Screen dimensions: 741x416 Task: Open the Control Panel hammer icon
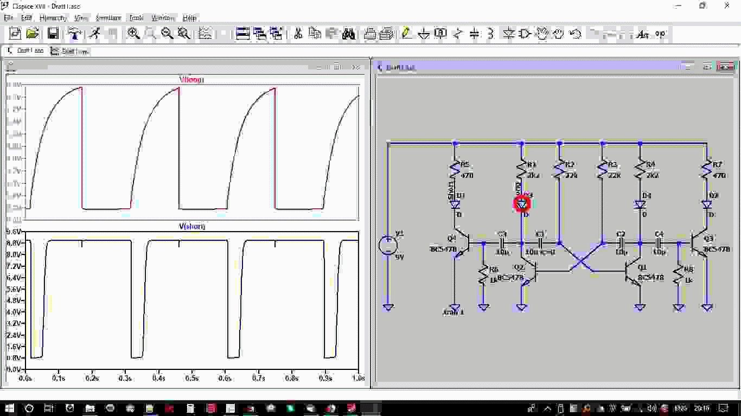[x=74, y=34]
